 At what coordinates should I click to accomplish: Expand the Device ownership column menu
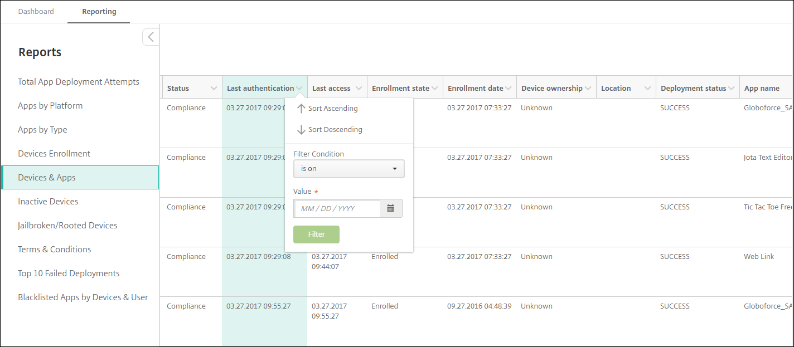click(588, 89)
